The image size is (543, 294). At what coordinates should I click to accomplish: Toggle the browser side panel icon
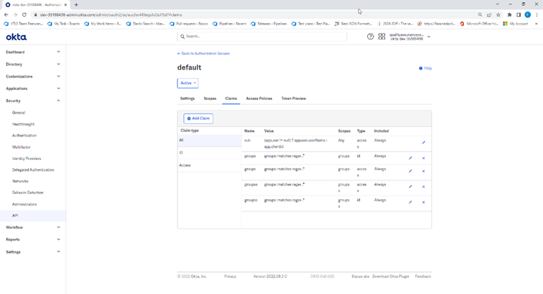(518, 15)
